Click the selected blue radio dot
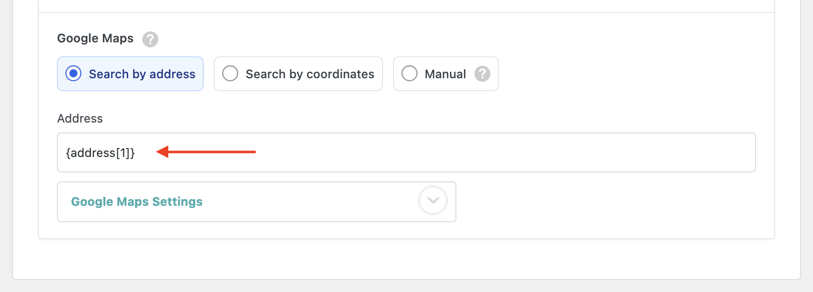This screenshot has height=292, width=813. click(x=73, y=73)
